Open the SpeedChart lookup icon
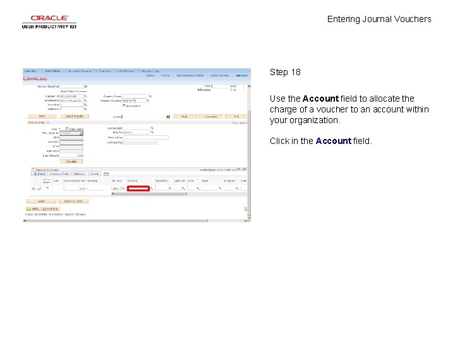Screen dimensions: 455x341 pos(152,128)
